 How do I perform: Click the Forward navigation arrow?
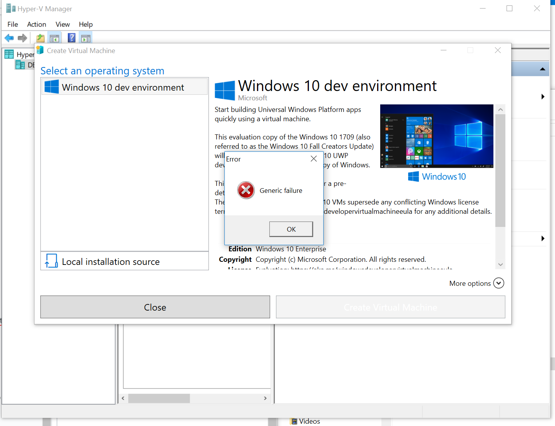22,38
